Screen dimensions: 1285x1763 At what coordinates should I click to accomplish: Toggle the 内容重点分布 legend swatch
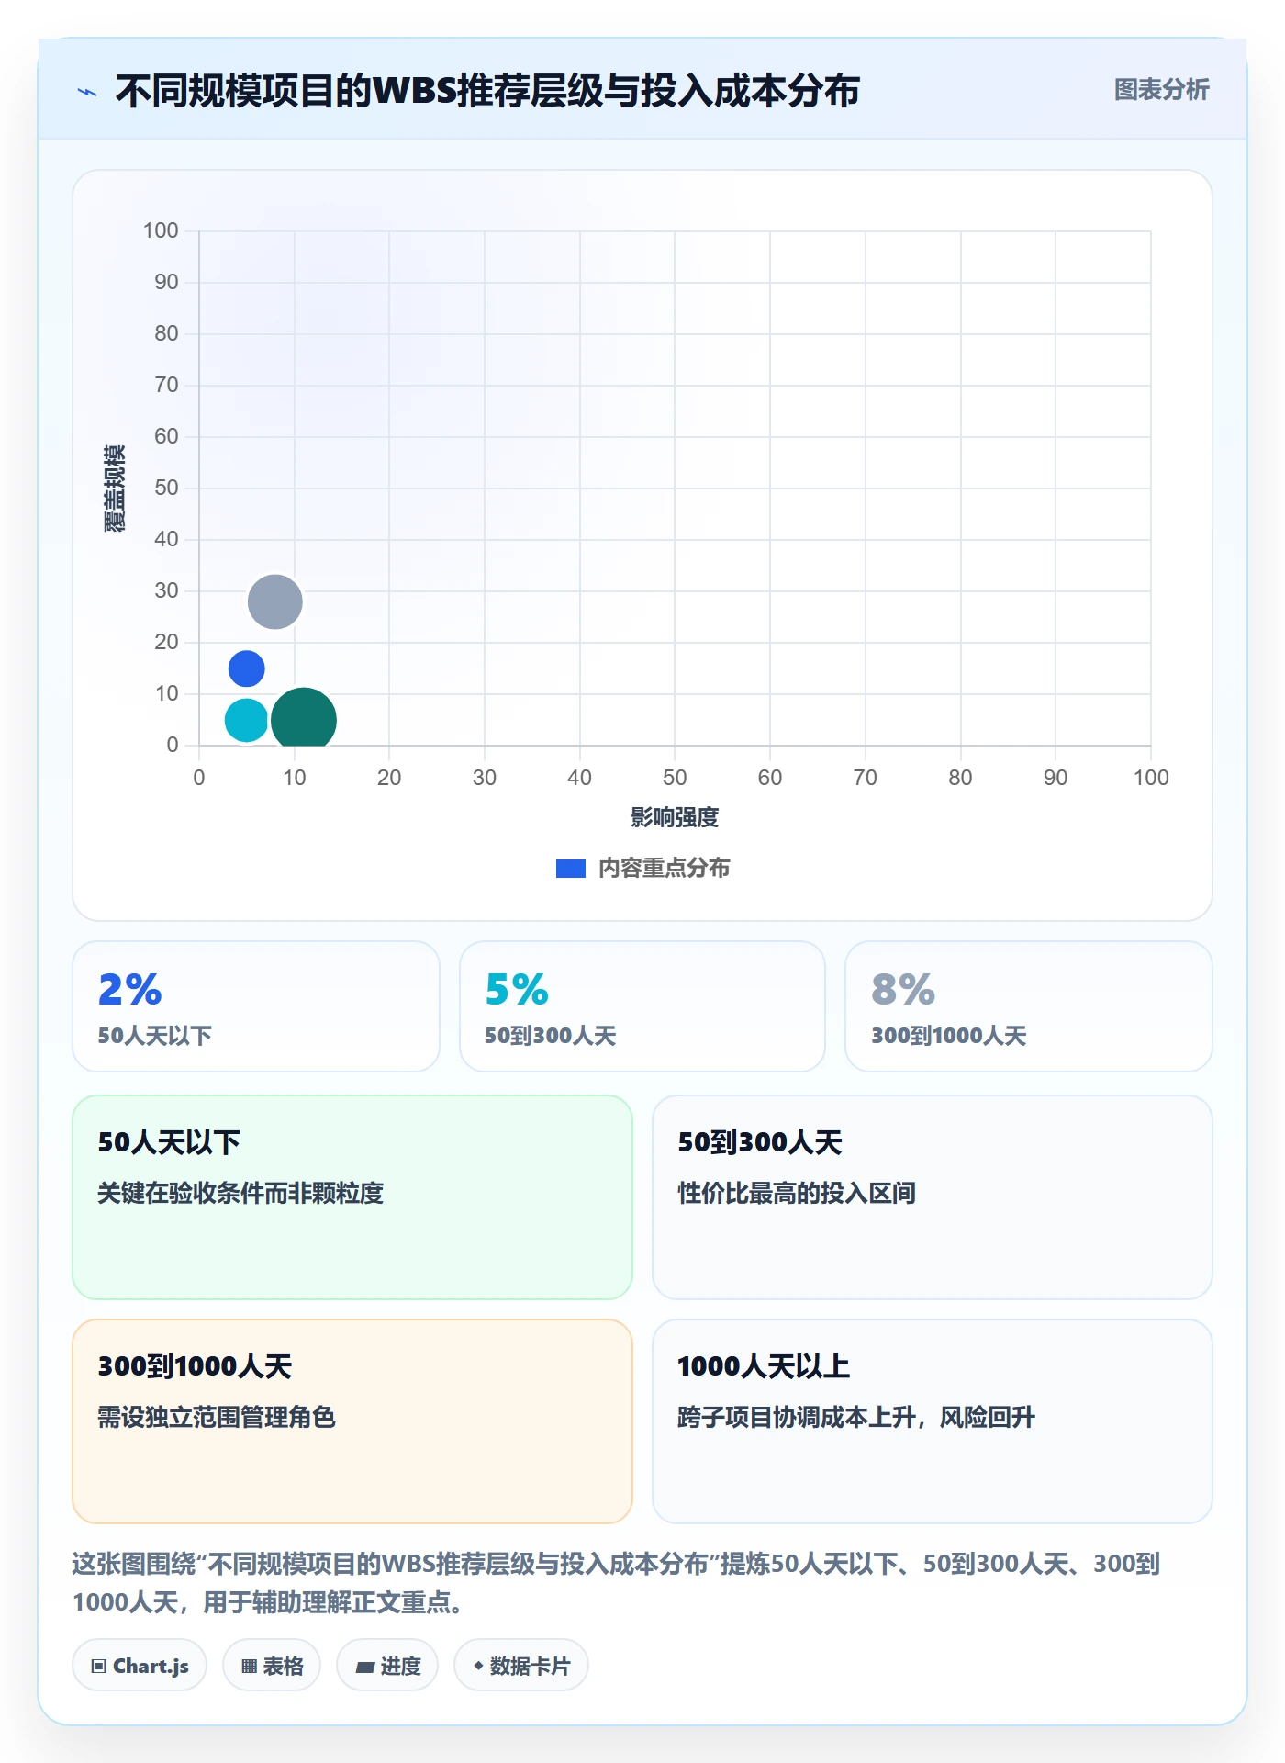571,869
